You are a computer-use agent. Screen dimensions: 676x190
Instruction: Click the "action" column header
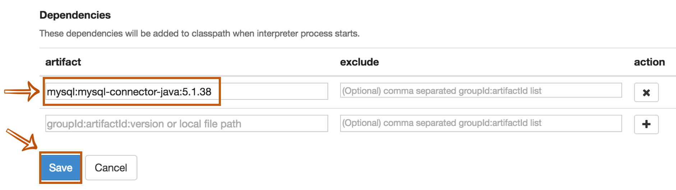[649, 62]
